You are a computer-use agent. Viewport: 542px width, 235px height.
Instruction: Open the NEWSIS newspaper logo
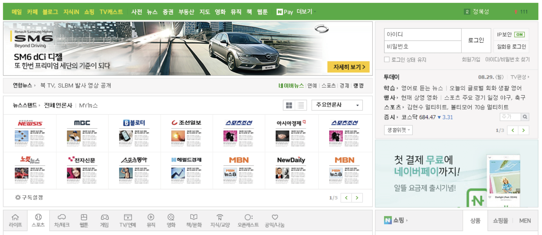point(30,123)
